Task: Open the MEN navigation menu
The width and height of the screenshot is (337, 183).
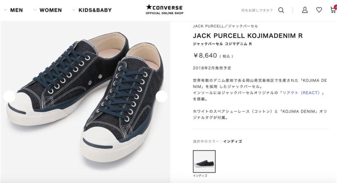Action: pyautogui.click(x=16, y=10)
